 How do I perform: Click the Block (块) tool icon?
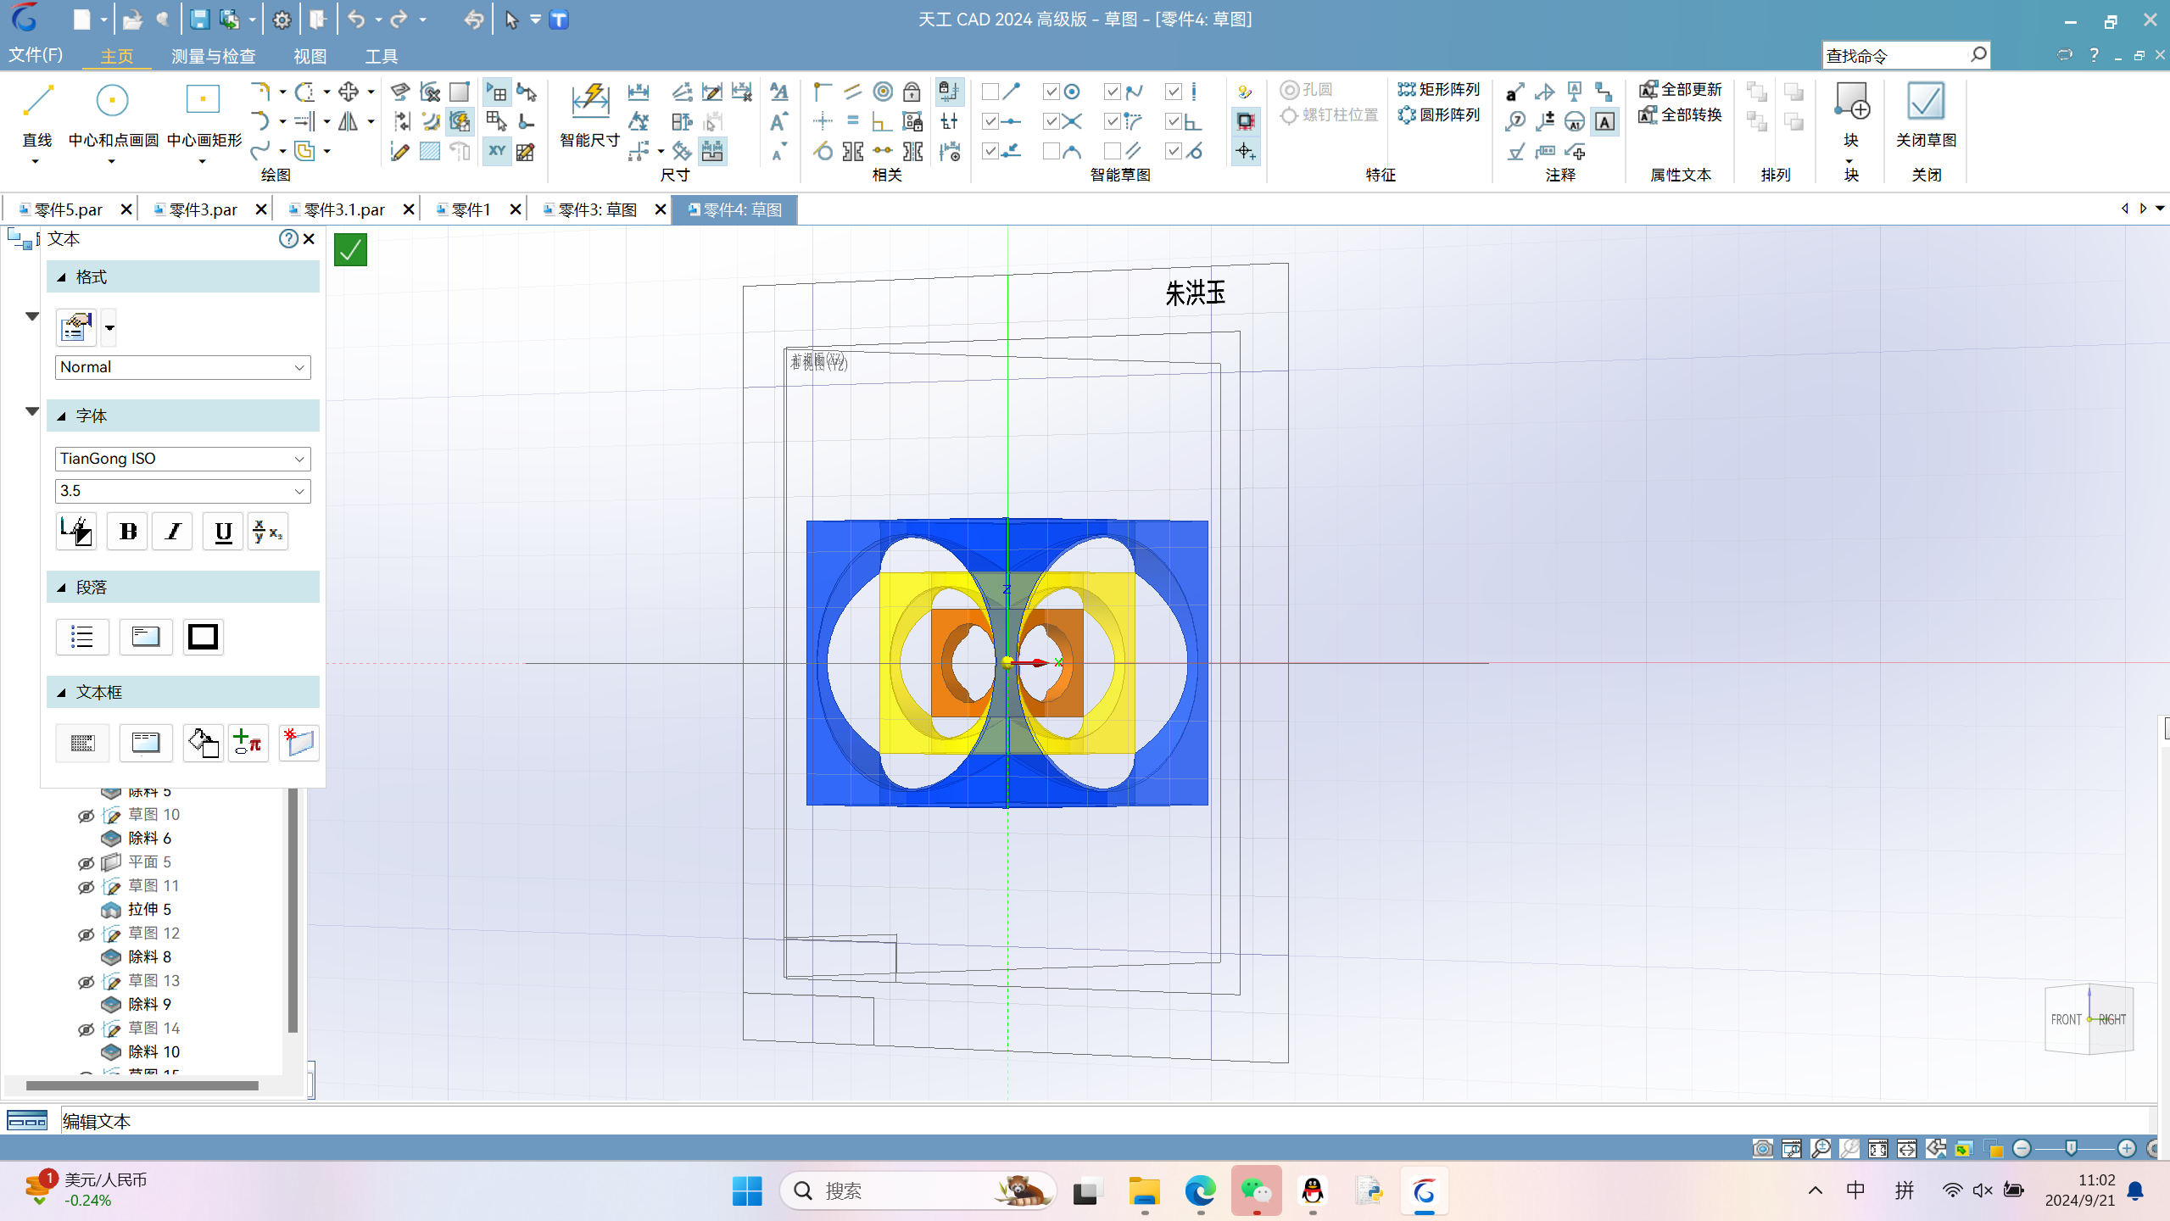tap(1851, 102)
